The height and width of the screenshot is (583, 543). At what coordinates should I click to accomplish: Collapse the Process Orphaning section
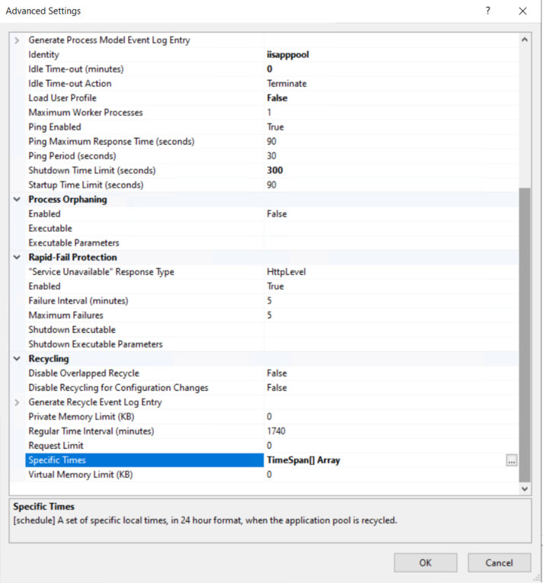coord(17,200)
